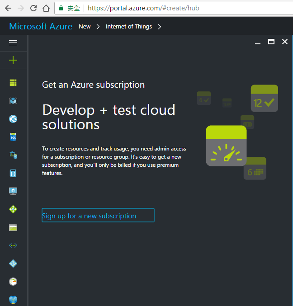Open Virtual machines monitor icon
The image size is (293, 306).
[13, 191]
